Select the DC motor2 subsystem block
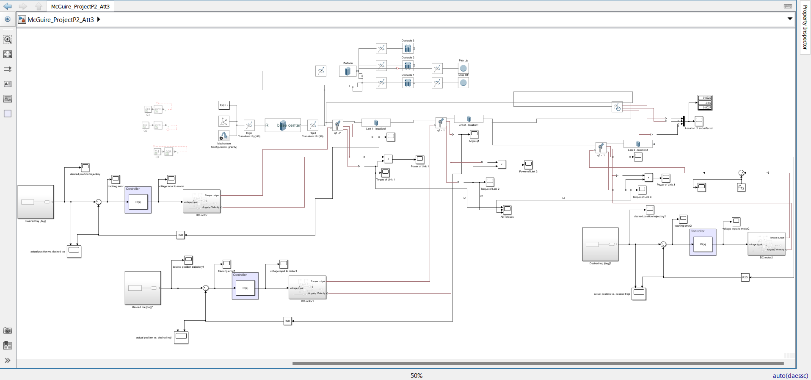The height and width of the screenshot is (380, 811). pyautogui.click(x=767, y=244)
